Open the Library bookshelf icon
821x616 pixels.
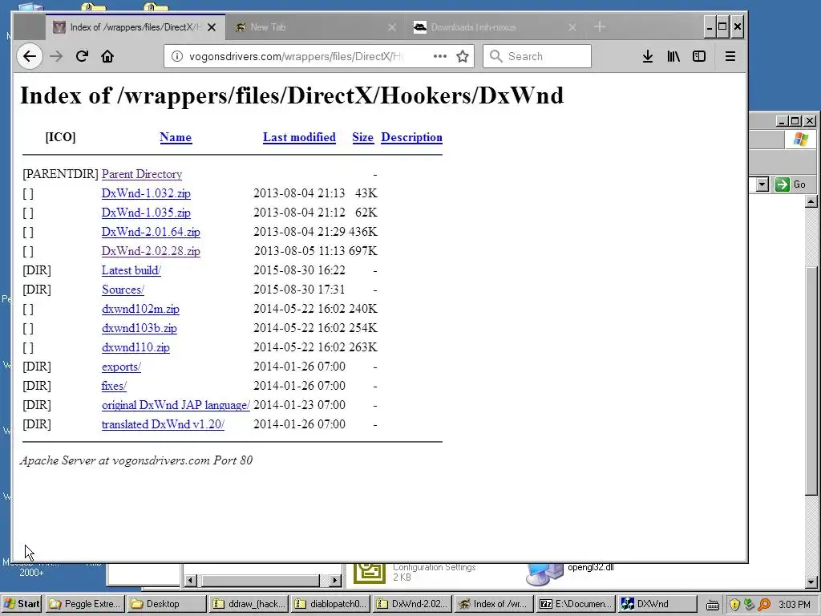tap(673, 56)
